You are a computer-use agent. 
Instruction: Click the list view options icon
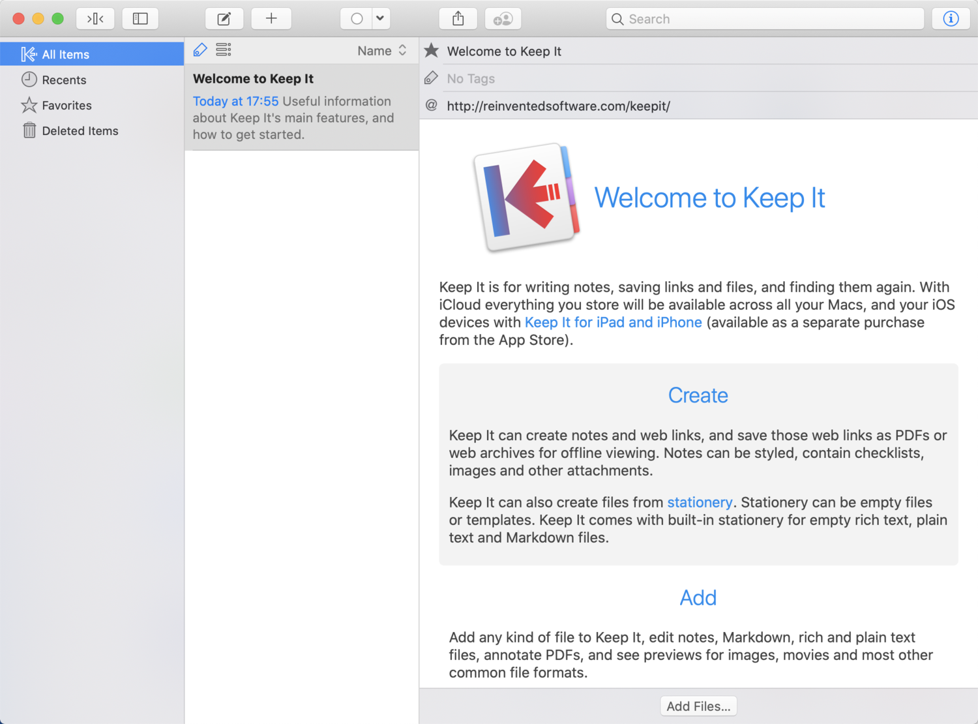tap(224, 50)
